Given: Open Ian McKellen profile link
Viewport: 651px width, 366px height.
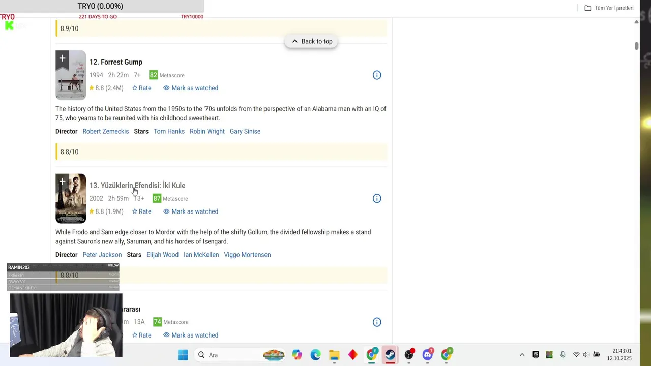Looking at the screenshot, I should (x=201, y=255).
